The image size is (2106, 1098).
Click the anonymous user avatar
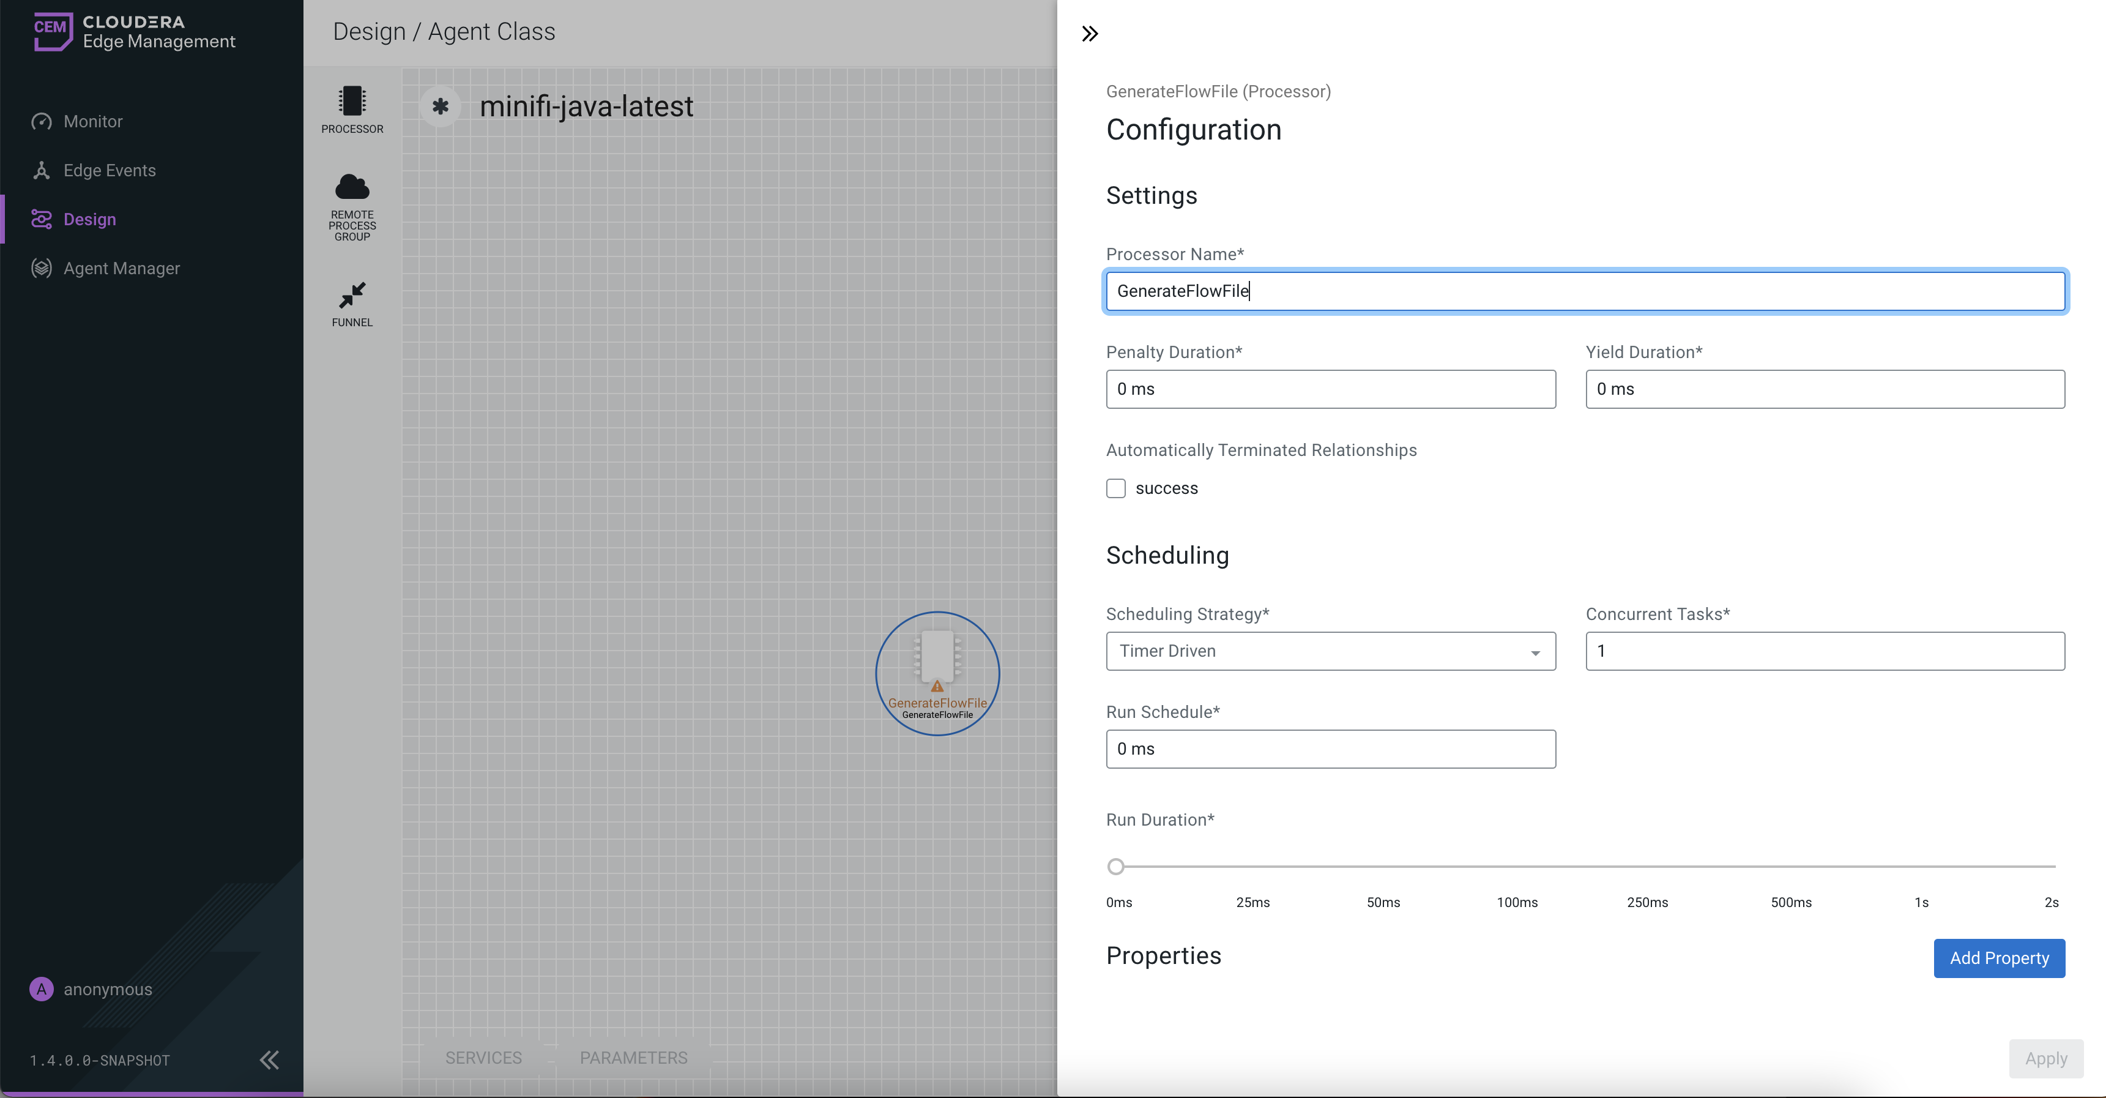(x=41, y=989)
